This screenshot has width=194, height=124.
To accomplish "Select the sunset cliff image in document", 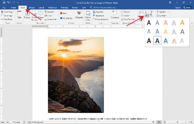I will (x=76, y=75).
